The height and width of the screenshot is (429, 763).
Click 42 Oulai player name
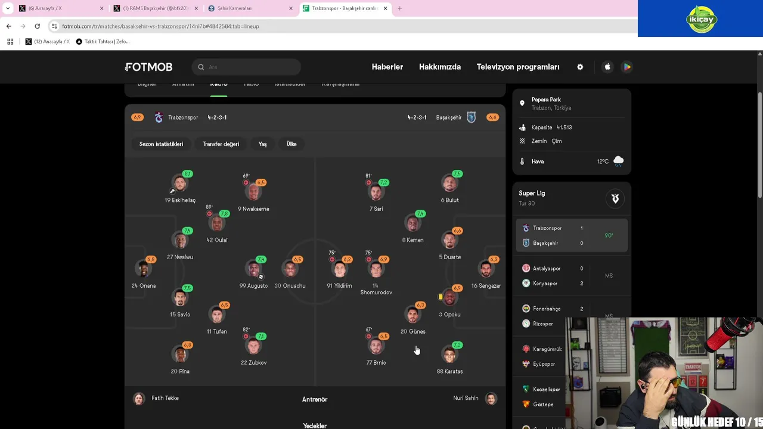(216, 240)
